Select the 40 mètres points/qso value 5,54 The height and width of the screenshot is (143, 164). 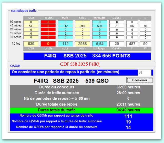(99, 26)
